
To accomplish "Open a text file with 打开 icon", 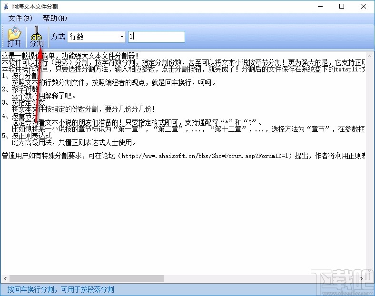I will 14,37.
